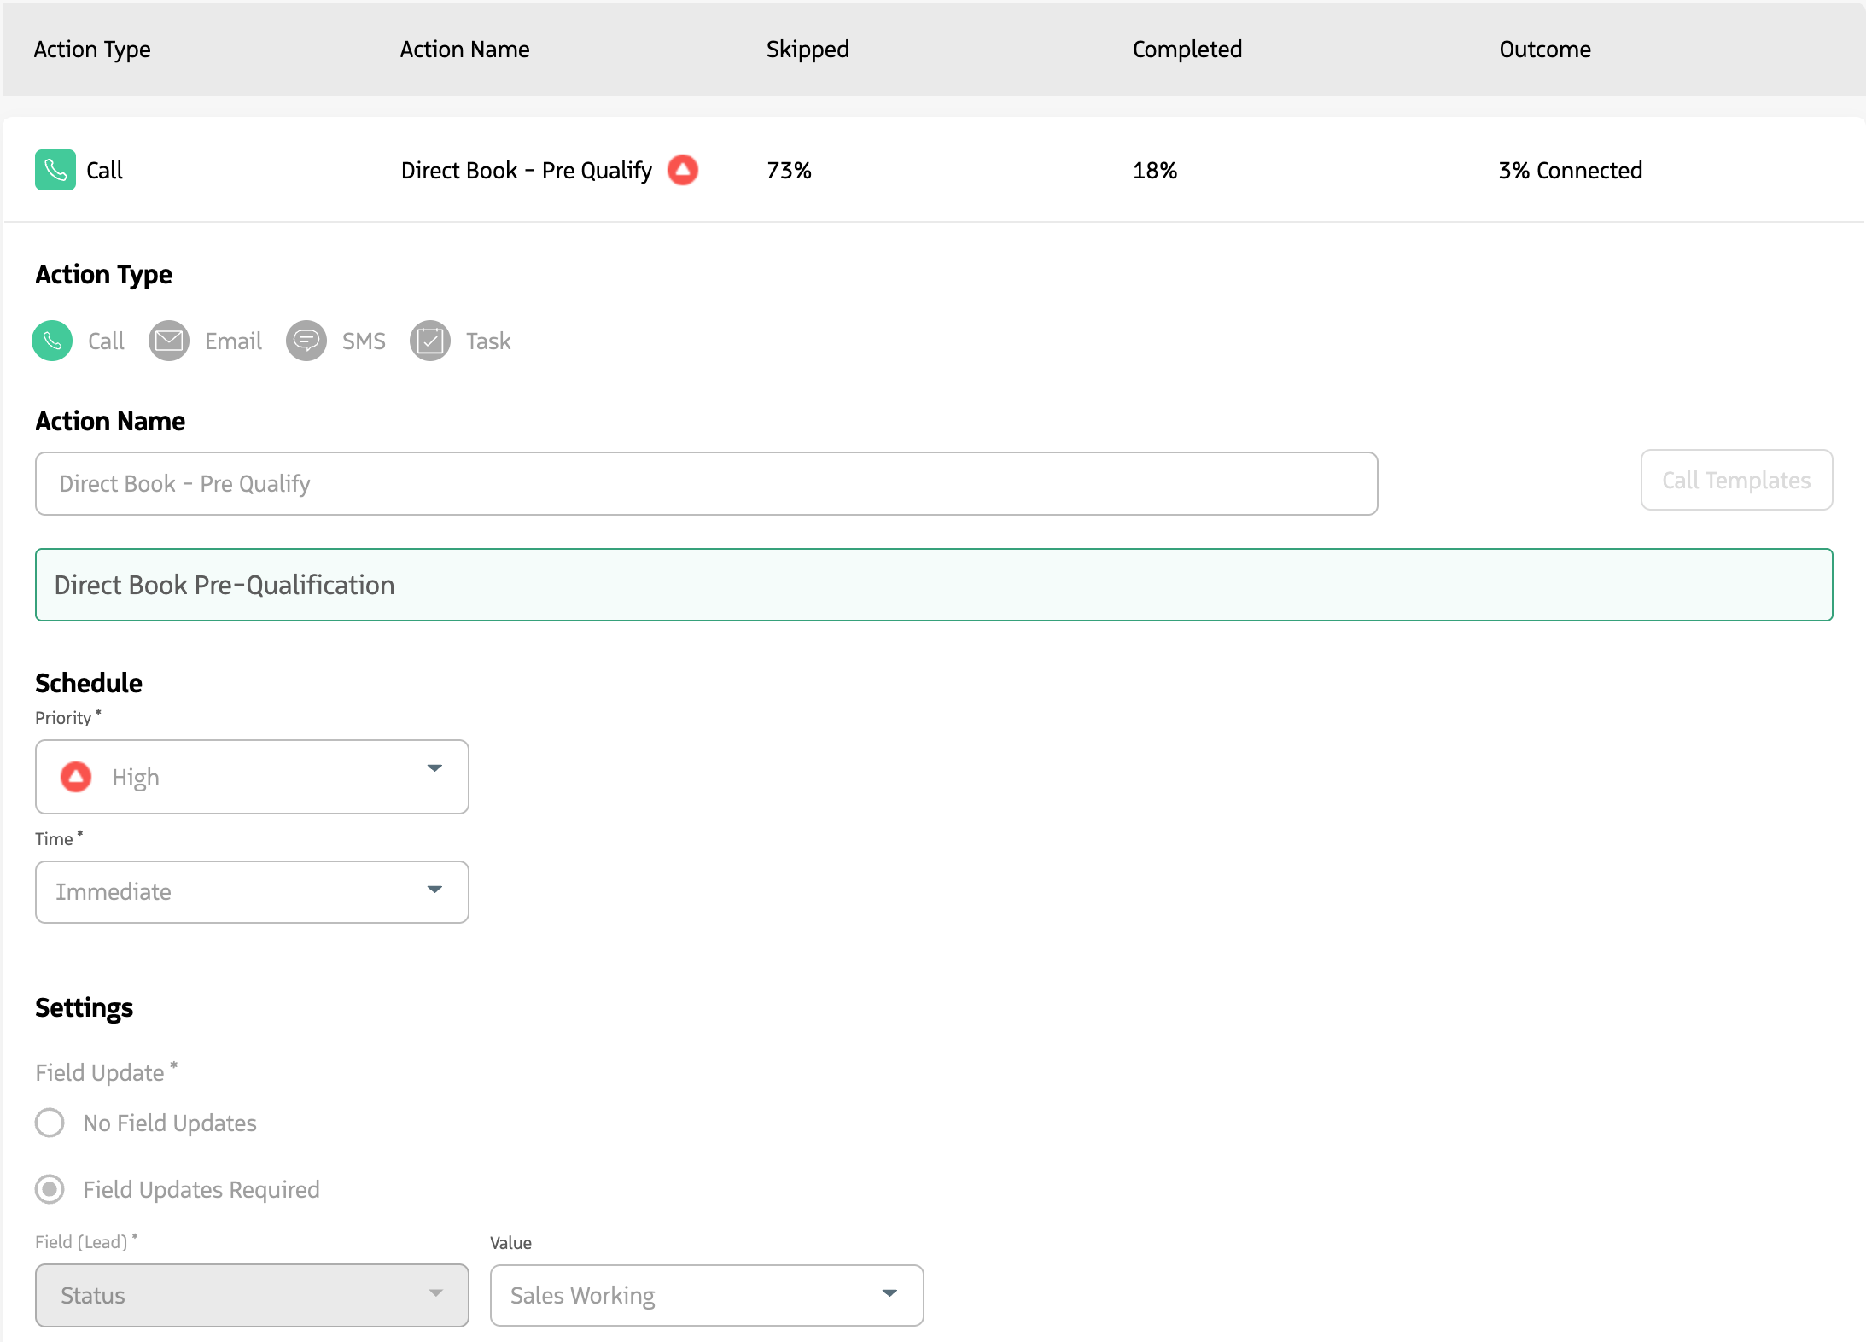Click the Skipped column header
This screenshot has width=1866, height=1342.
[808, 49]
